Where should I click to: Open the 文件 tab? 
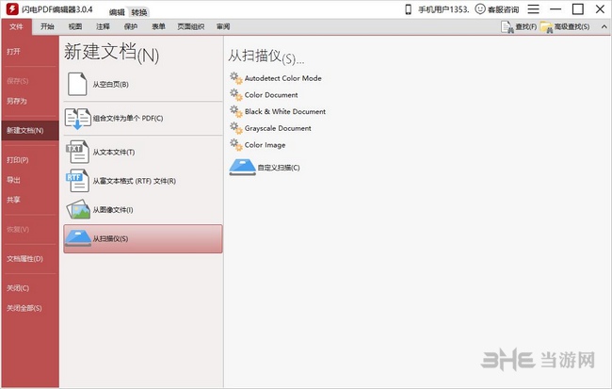[x=16, y=26]
